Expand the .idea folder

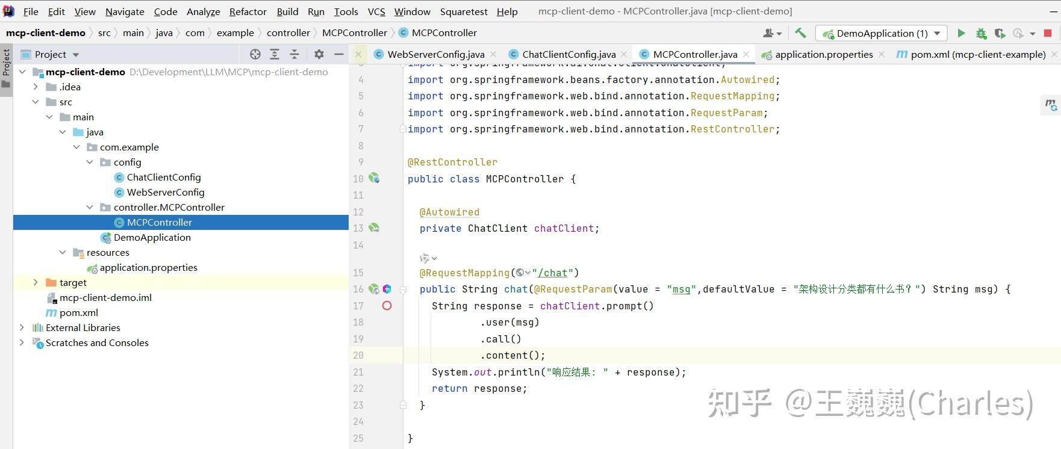[x=36, y=87]
